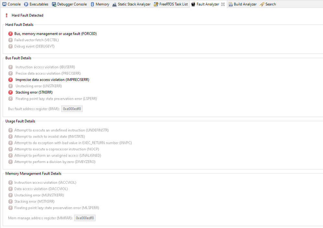This screenshot has height=228, width=323.
Task: Click the DEBUGEVT status icon
Action: click(10, 46)
